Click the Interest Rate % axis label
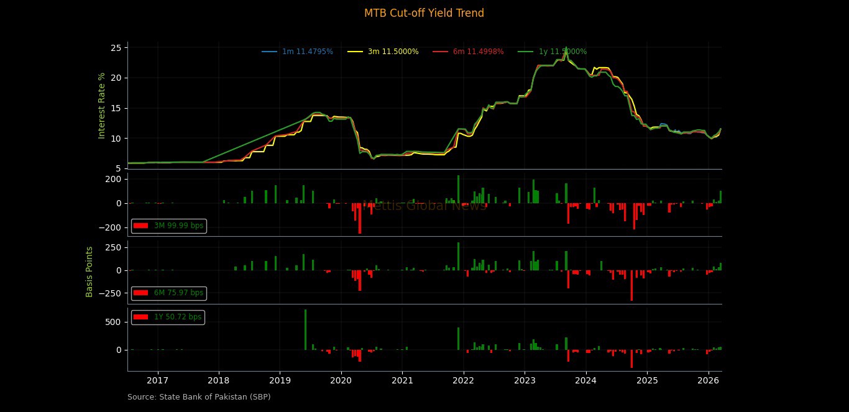Viewport: 849px width, 412px height. [x=102, y=106]
